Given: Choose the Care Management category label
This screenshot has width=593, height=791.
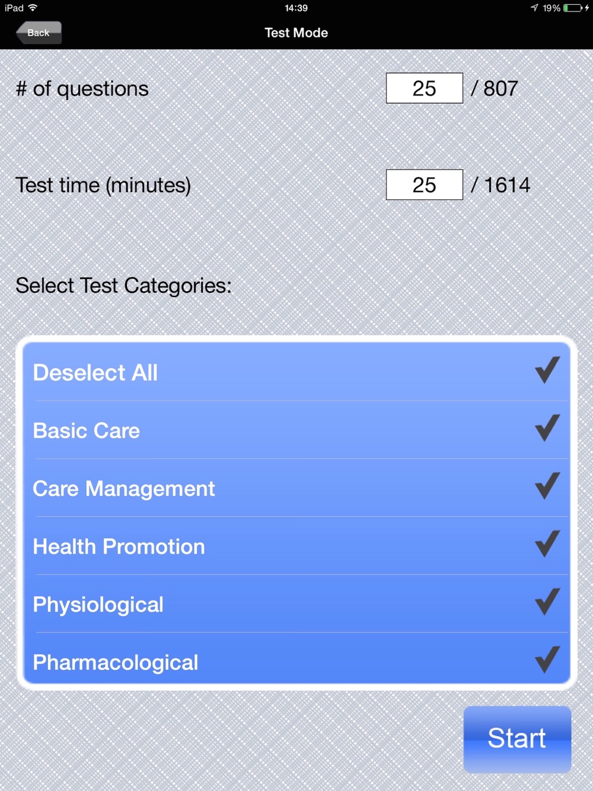Looking at the screenshot, I should 124,489.
